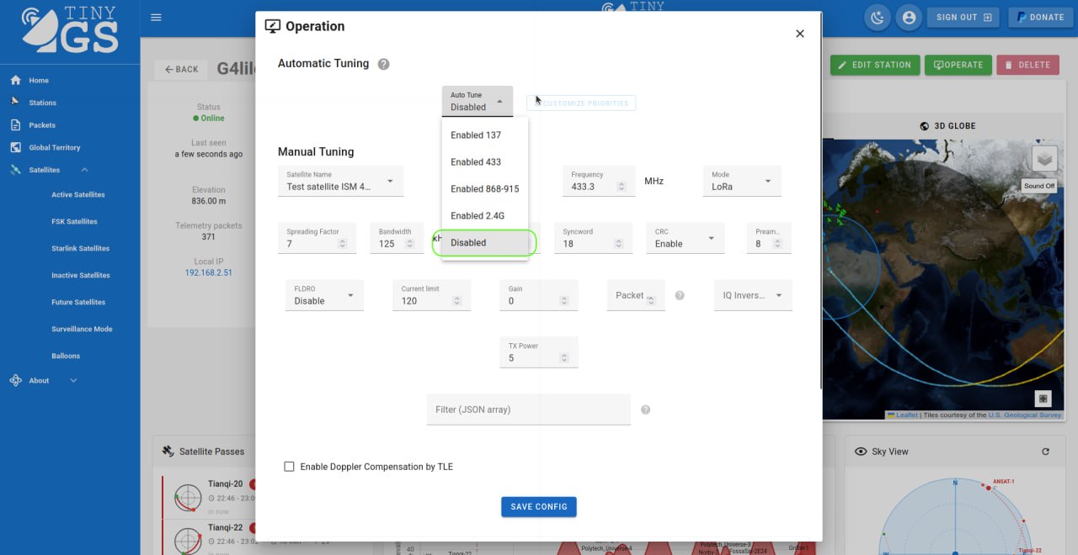
Task: Click the Gain input field
Action: pos(539,295)
